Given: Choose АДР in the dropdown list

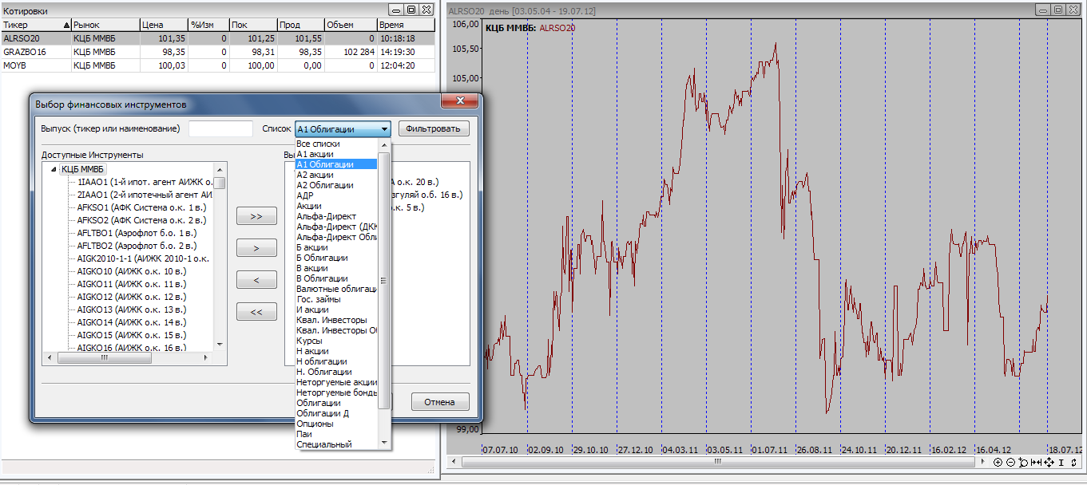Looking at the screenshot, I should click(336, 195).
